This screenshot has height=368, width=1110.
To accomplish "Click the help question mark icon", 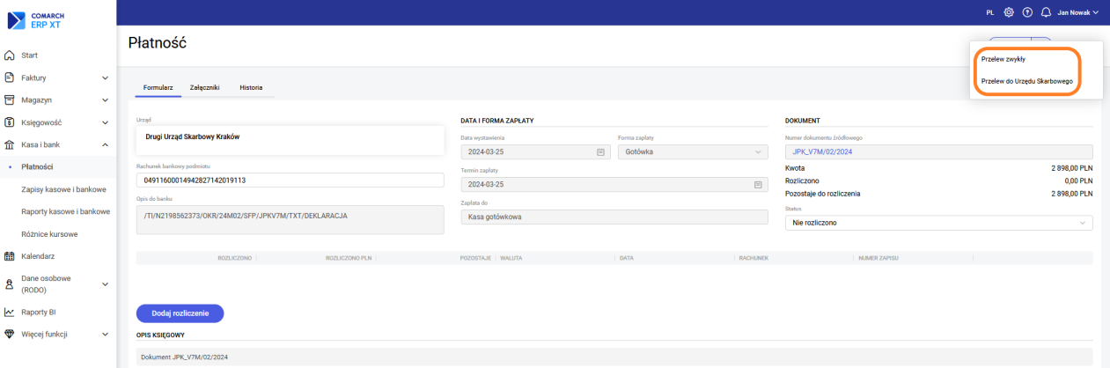I will tap(1027, 13).
